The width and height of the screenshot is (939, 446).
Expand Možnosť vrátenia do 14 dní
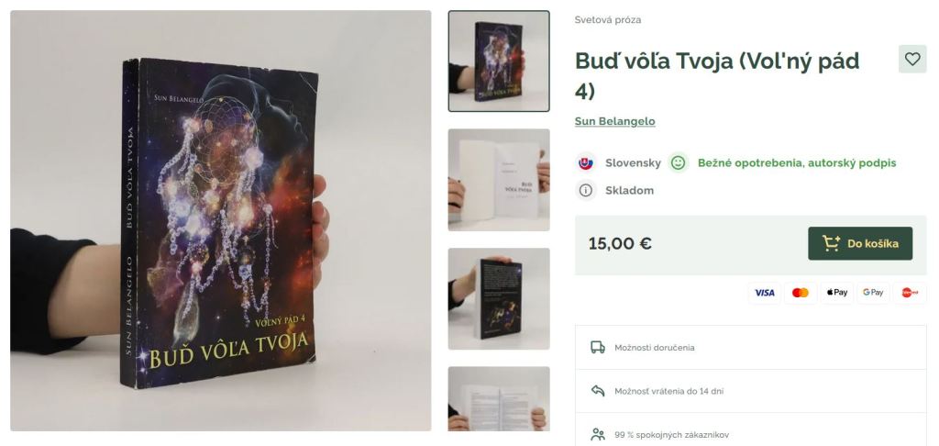[x=750, y=391]
